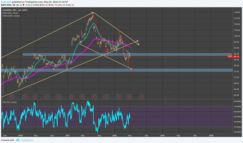Click the Created with text in footer
The height and width of the screenshot is (143, 243).
8,140
